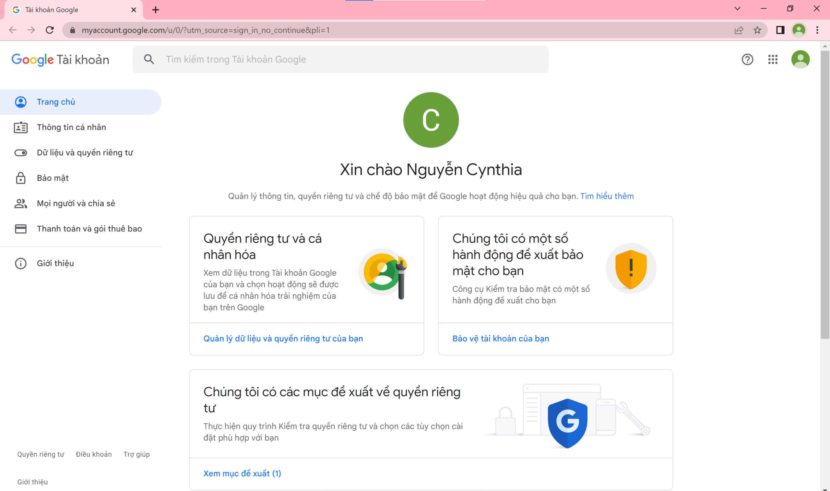Click the Quyền riêng tư và cá nhân hóa heading
This screenshot has width=830, height=491.
(262, 246)
